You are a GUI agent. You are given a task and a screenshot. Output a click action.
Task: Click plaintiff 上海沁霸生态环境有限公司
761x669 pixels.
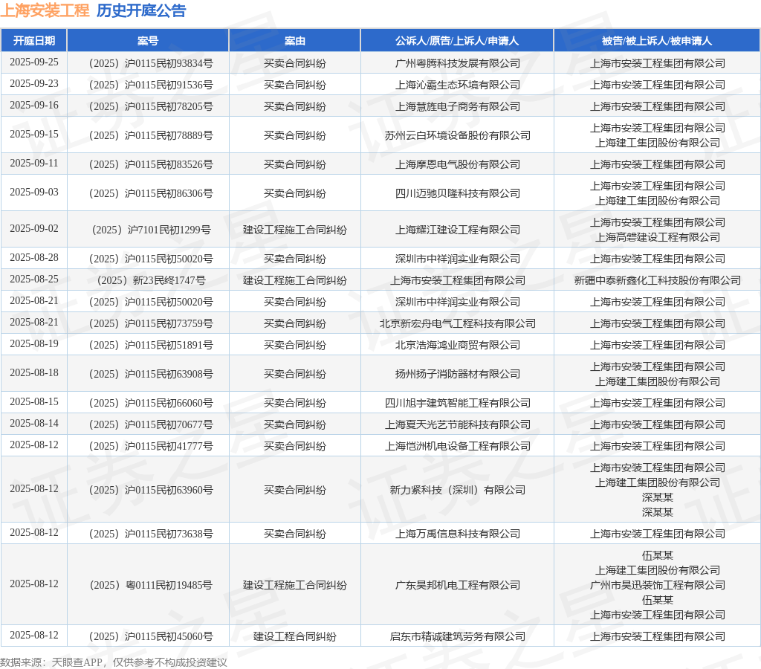[458, 85]
